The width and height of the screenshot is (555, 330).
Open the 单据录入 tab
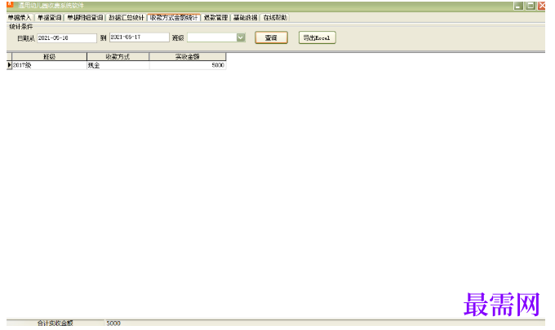coord(20,18)
